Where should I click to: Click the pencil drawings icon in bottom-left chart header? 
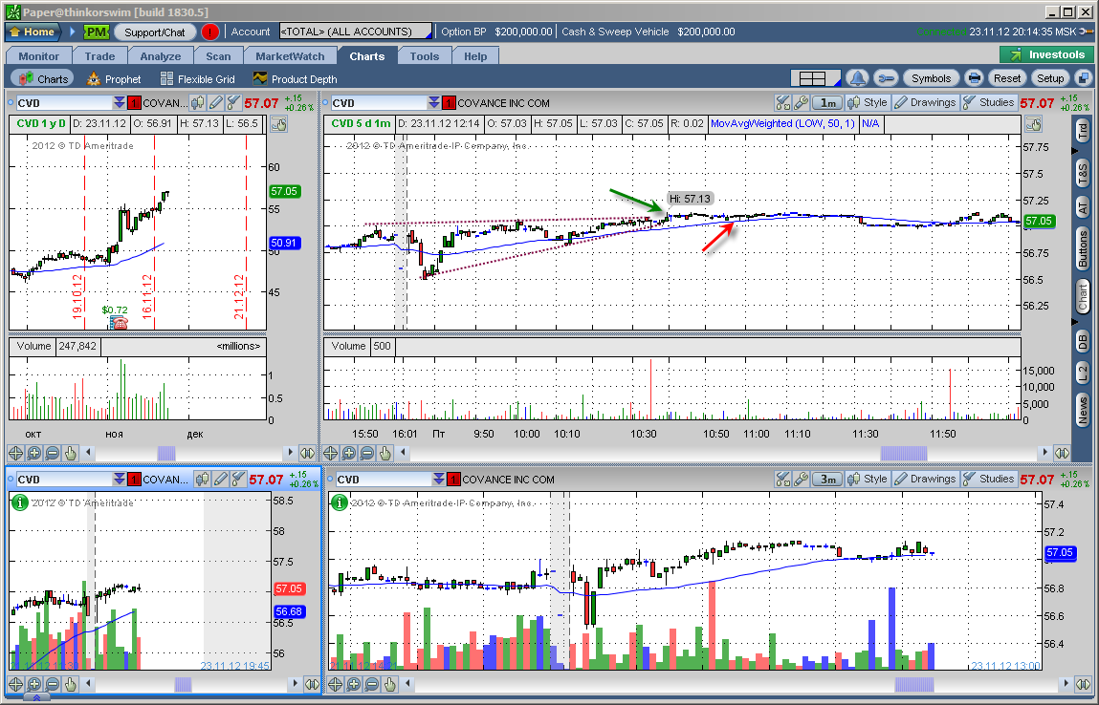[x=221, y=479]
